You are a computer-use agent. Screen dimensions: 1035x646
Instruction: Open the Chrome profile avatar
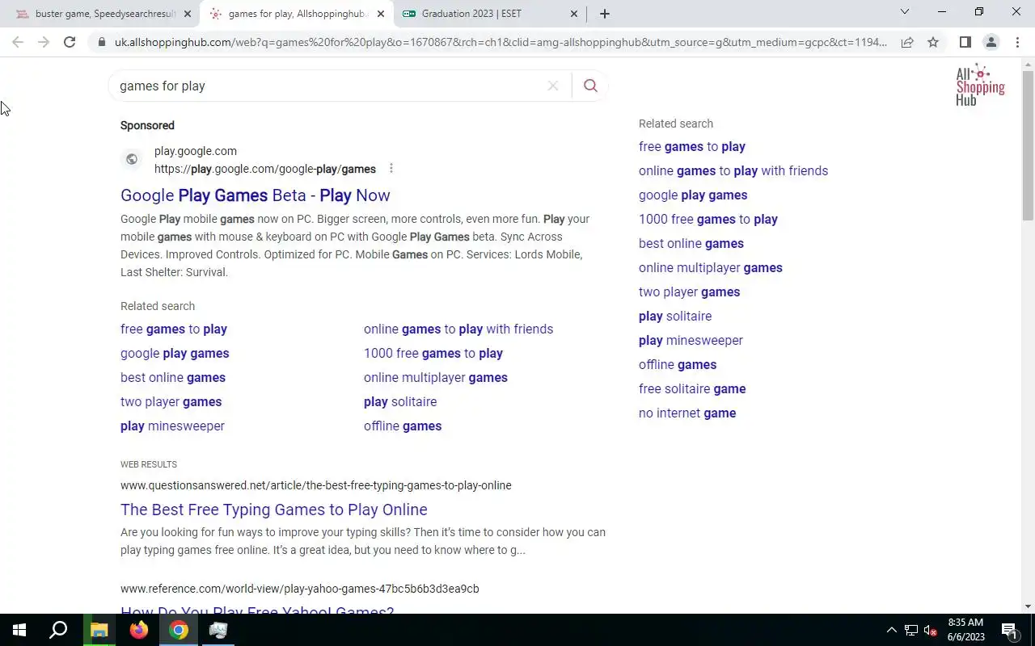pos(991,42)
